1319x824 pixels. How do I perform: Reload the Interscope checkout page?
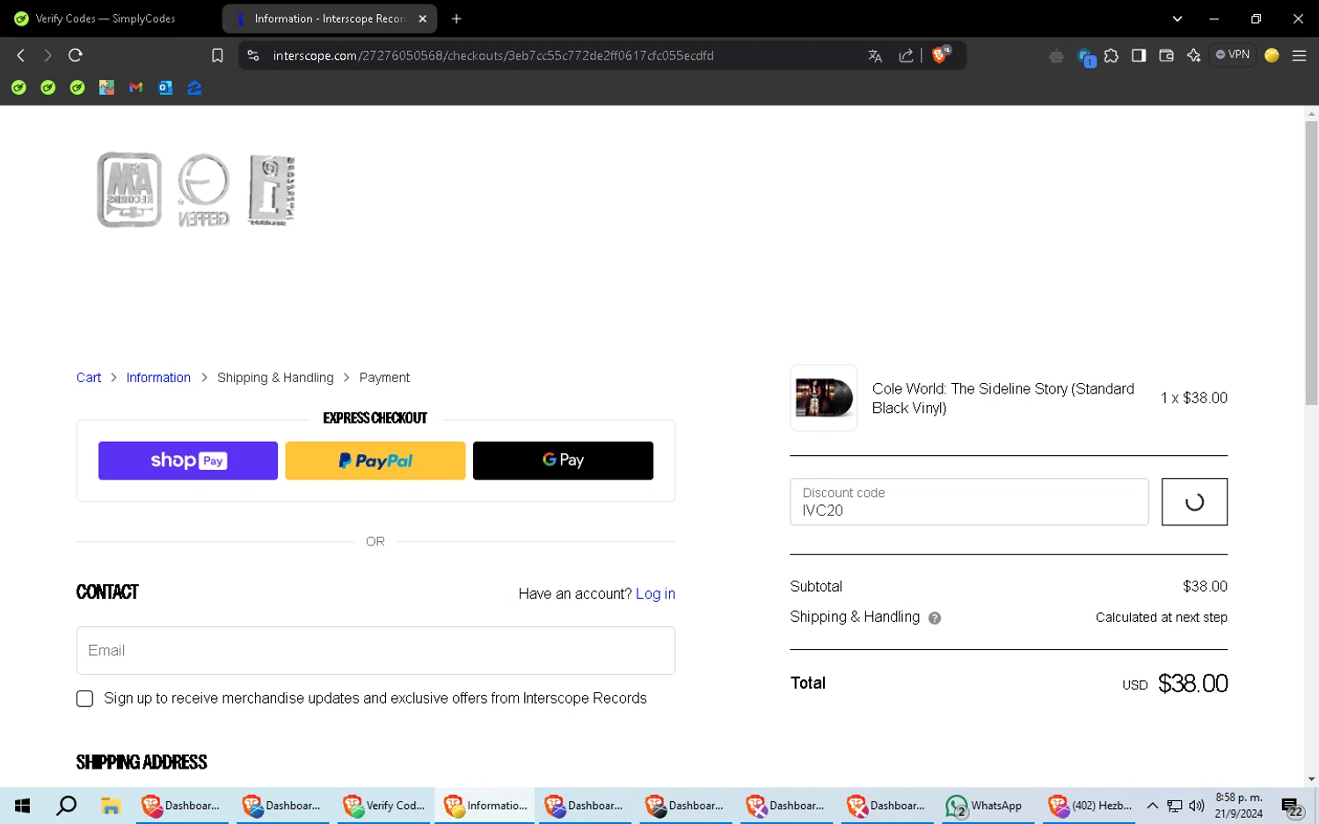coord(76,55)
